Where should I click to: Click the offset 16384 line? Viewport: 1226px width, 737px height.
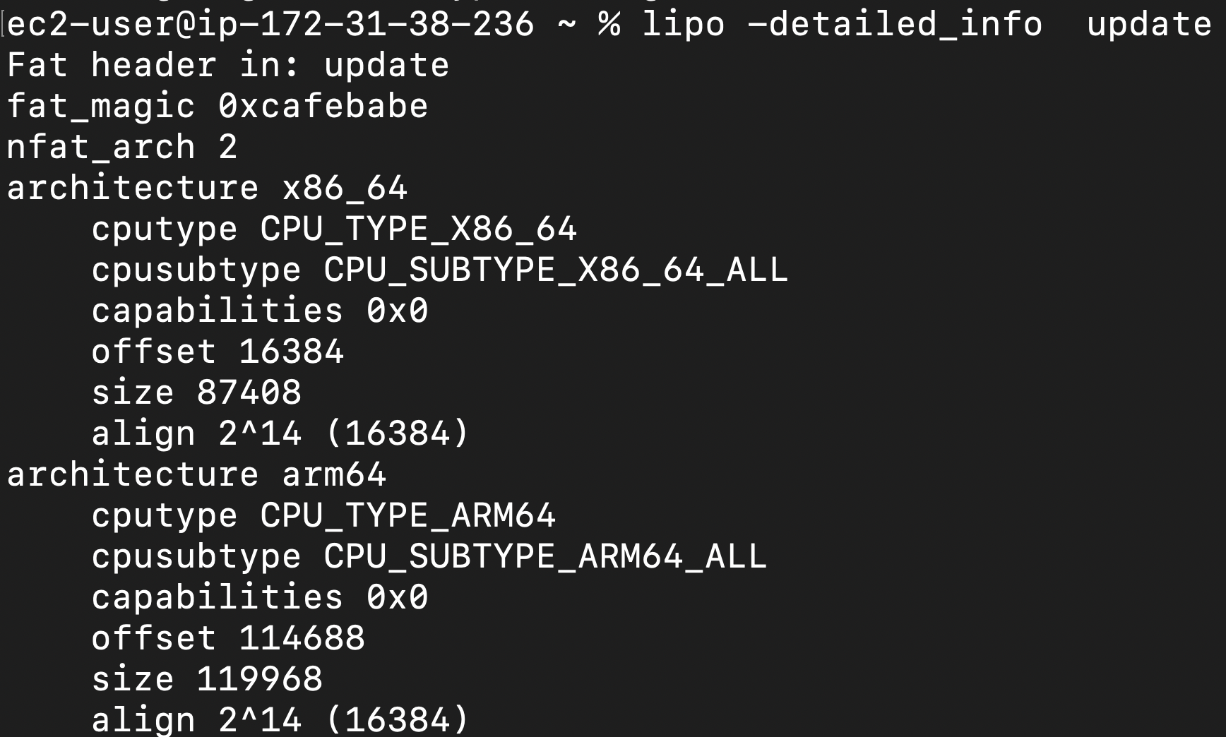(x=218, y=352)
